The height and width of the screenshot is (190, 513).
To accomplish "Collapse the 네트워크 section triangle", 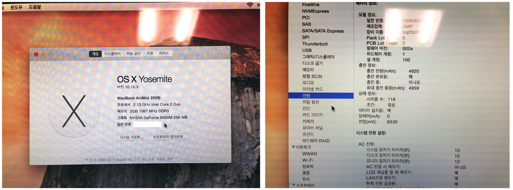I will 293,147.
